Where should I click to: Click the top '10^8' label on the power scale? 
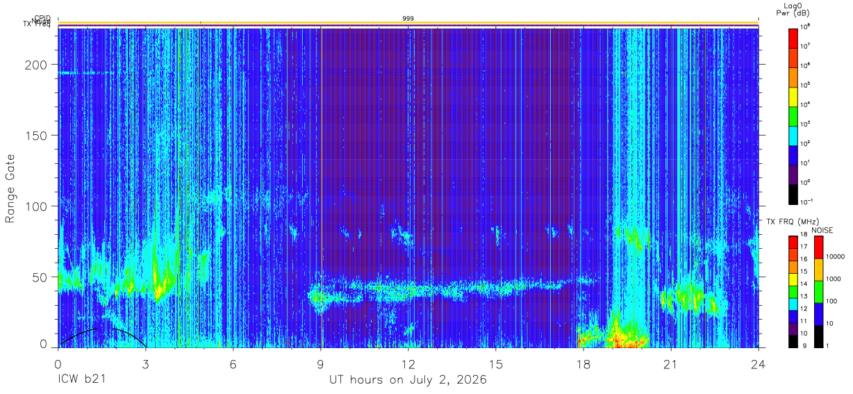806,27
